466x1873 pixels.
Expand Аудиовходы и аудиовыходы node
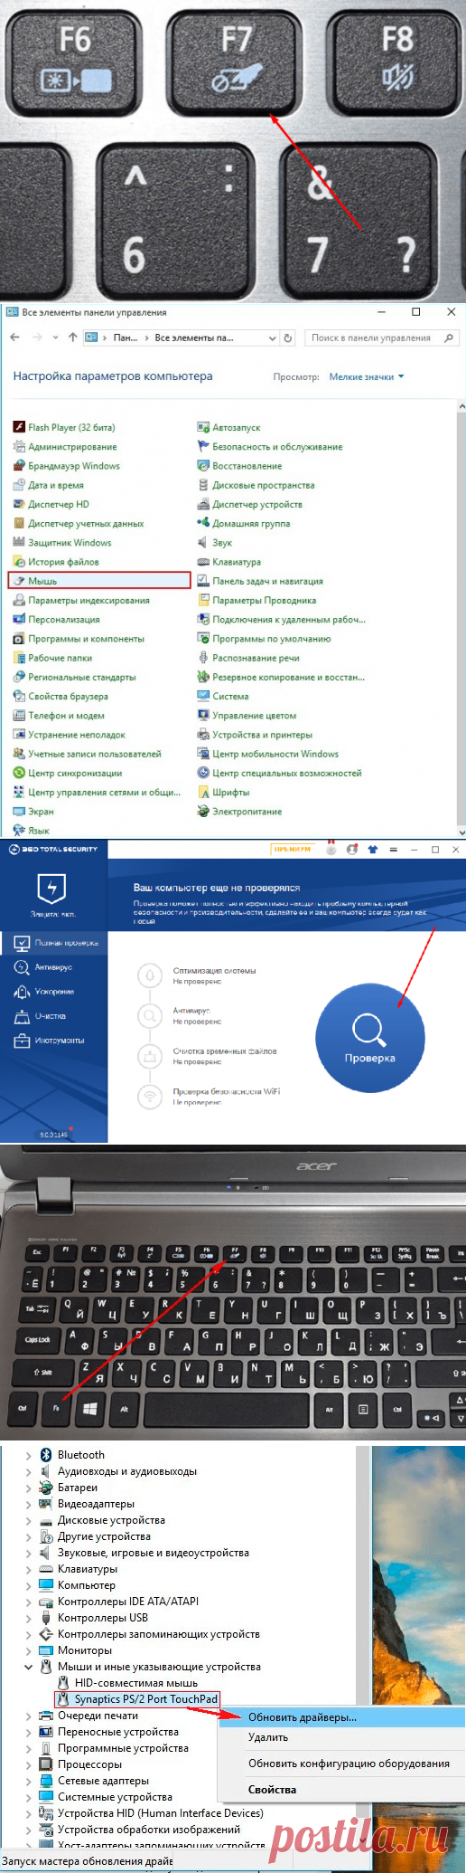click(x=28, y=1471)
